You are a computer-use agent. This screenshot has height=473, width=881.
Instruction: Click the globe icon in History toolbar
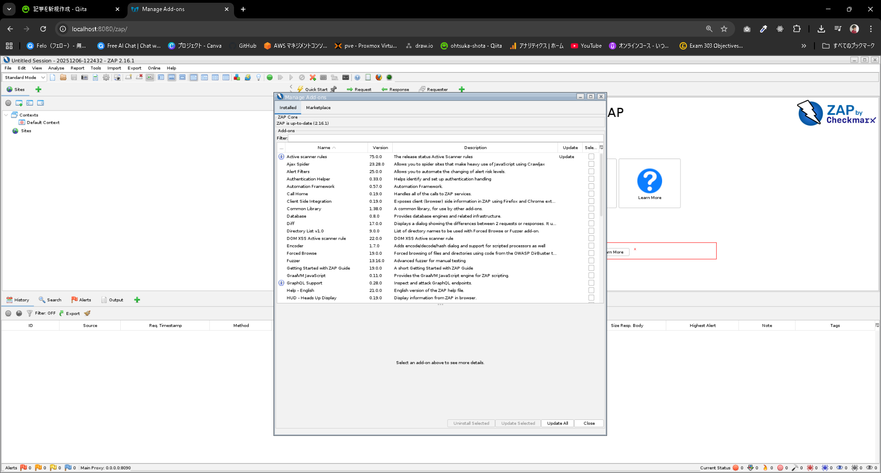(19, 313)
